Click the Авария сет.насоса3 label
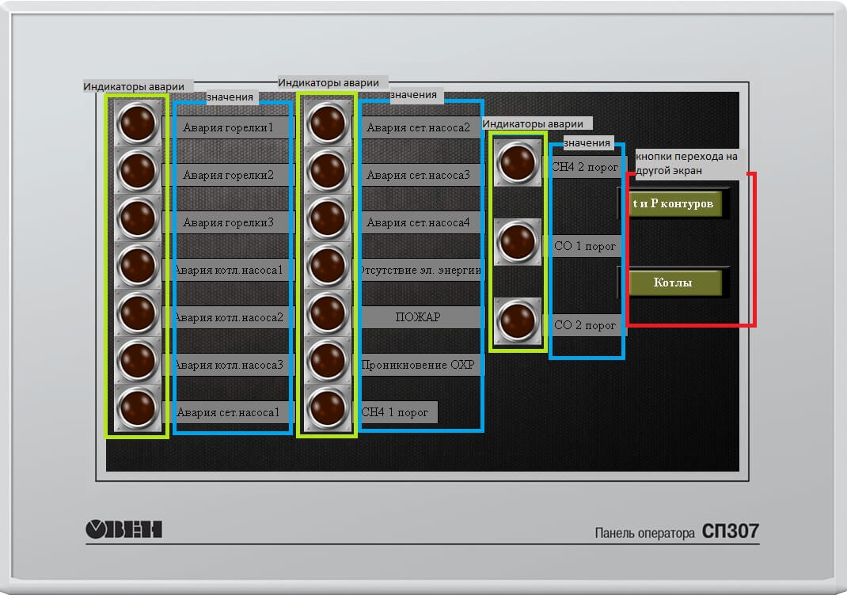The width and height of the screenshot is (847, 595). click(x=419, y=175)
